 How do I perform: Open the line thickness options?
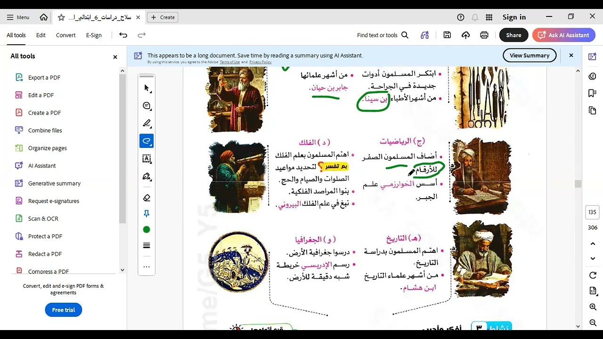click(x=147, y=245)
